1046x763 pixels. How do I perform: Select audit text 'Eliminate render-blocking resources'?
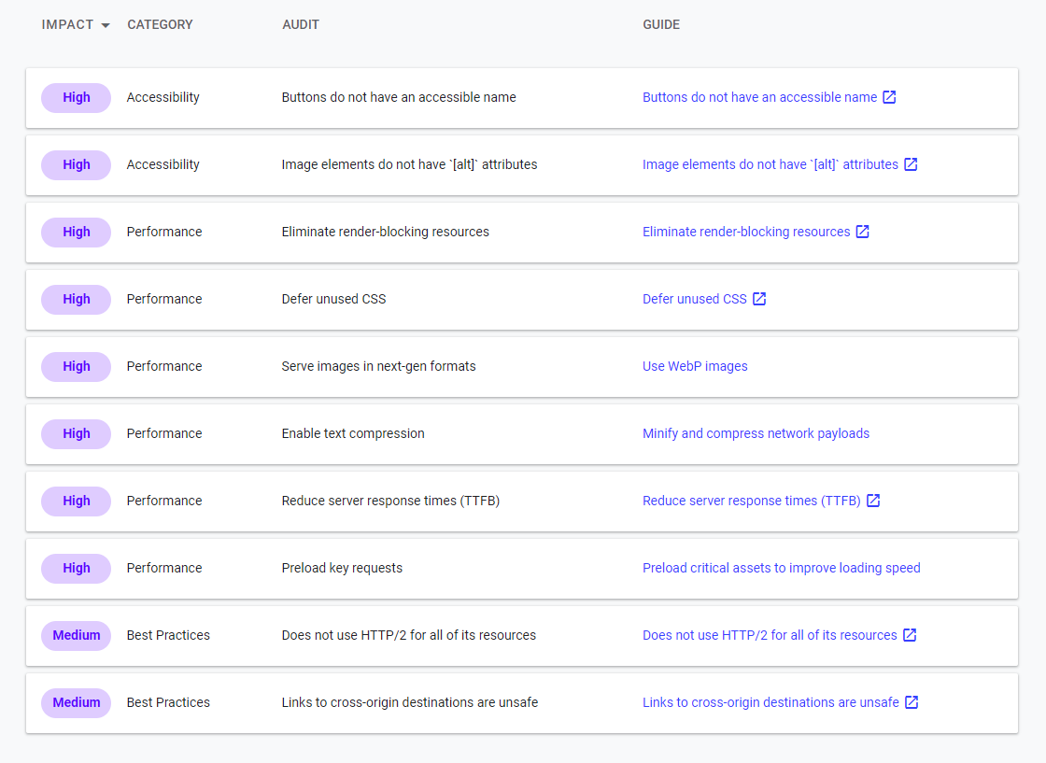[x=386, y=232]
